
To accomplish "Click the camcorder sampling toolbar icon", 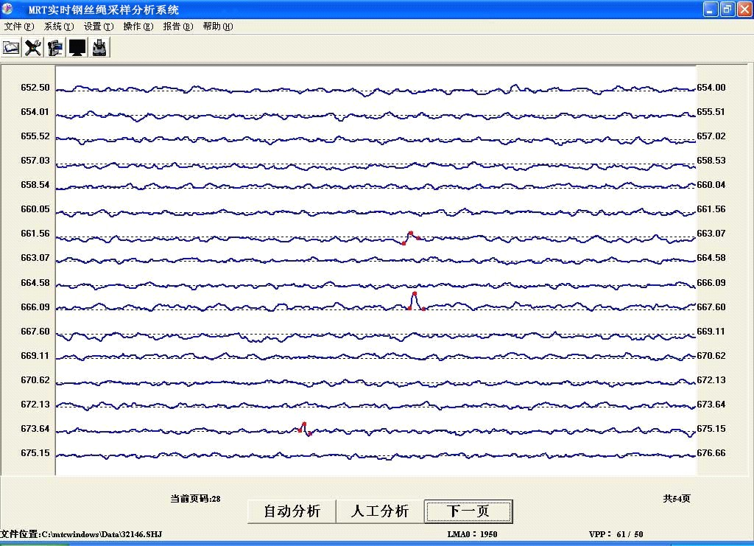I will pos(55,48).
